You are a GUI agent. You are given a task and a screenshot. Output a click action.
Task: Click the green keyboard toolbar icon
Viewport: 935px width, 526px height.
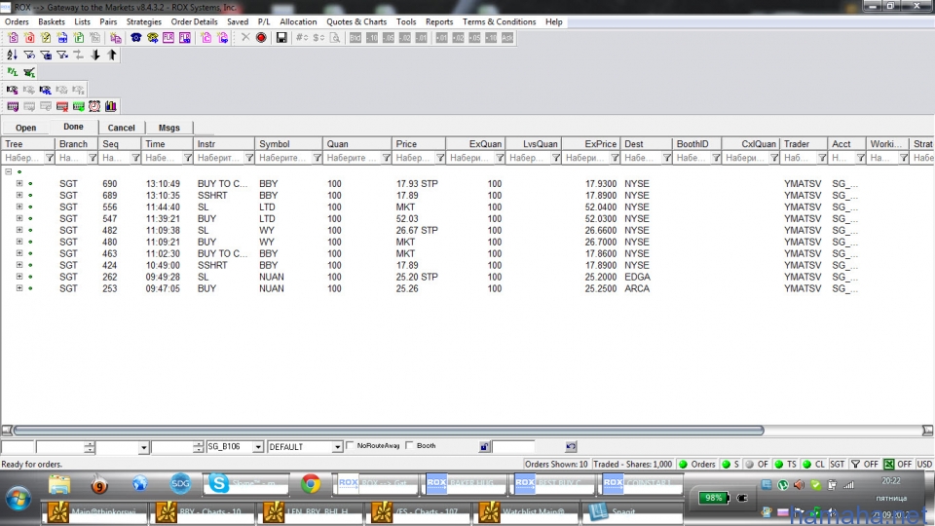click(78, 106)
